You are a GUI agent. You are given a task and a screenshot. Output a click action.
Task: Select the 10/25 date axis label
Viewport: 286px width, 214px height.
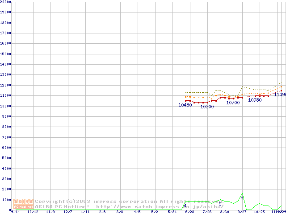point(260,212)
